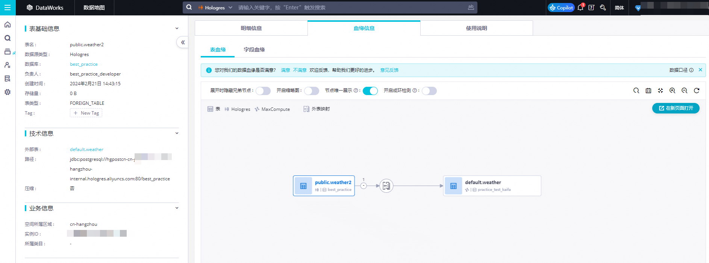Collapse the 表基础信息 section
This screenshot has height=263, width=709.
tap(177, 29)
